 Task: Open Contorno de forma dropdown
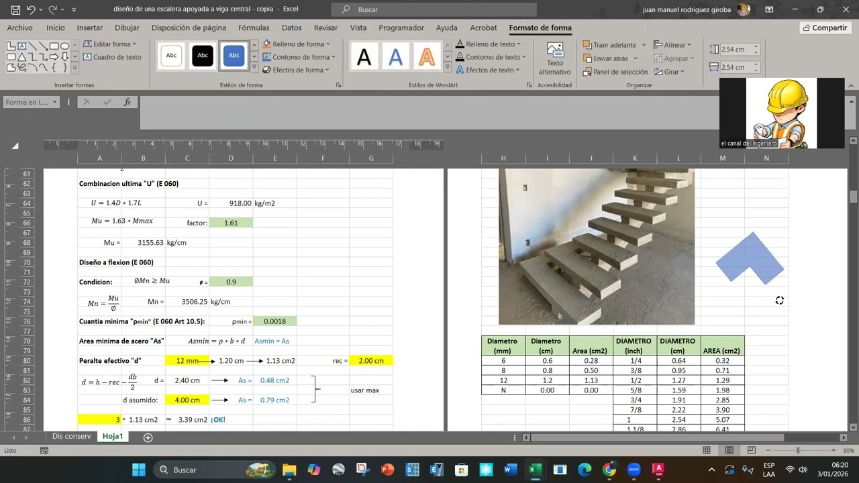(299, 57)
